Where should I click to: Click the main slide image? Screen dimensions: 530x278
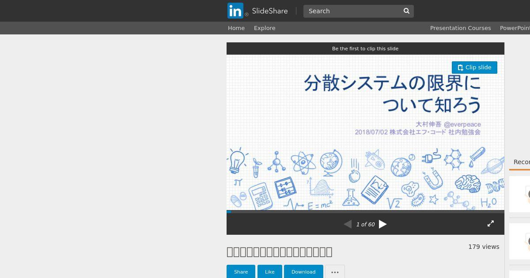[x=365, y=132]
